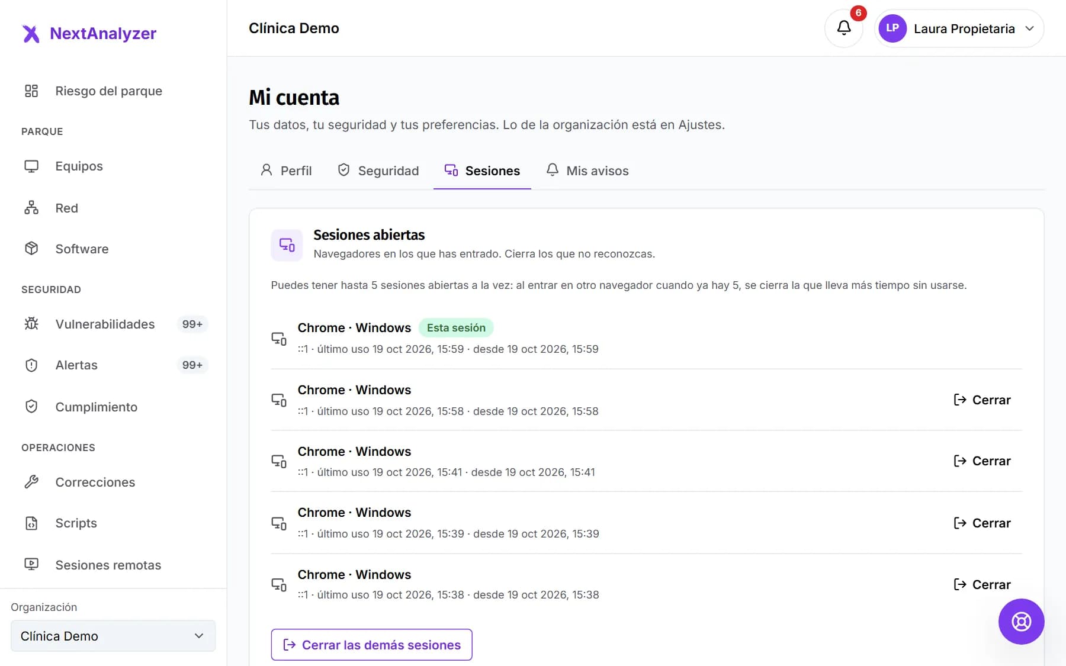1066x666 pixels.
Task: Switch to the Perfil tab
Action: pos(286,170)
